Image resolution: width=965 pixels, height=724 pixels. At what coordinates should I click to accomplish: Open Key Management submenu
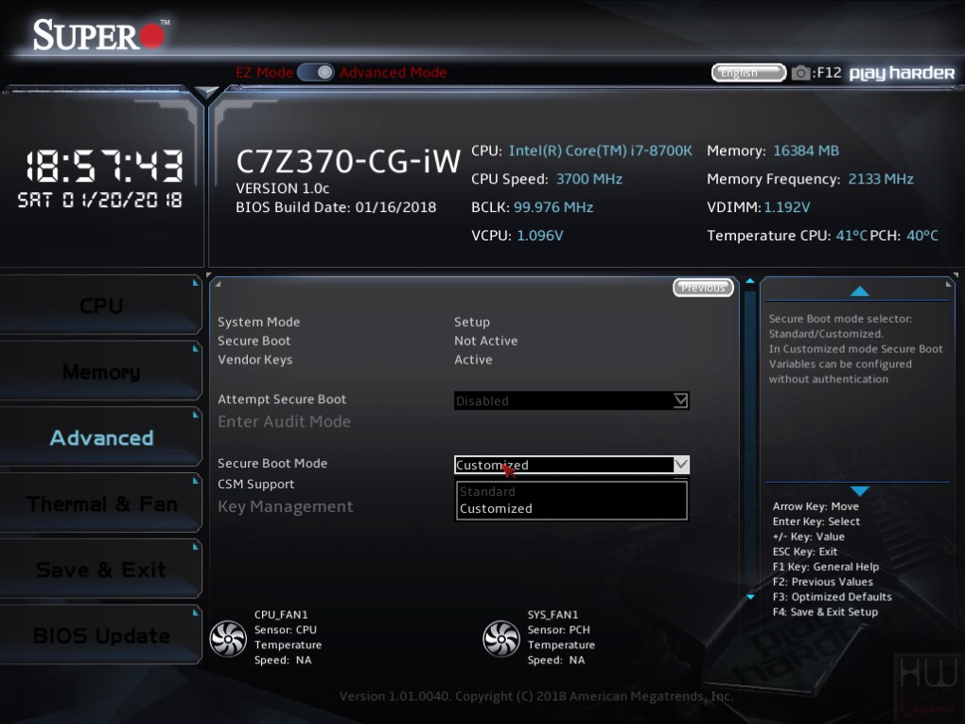click(x=286, y=506)
